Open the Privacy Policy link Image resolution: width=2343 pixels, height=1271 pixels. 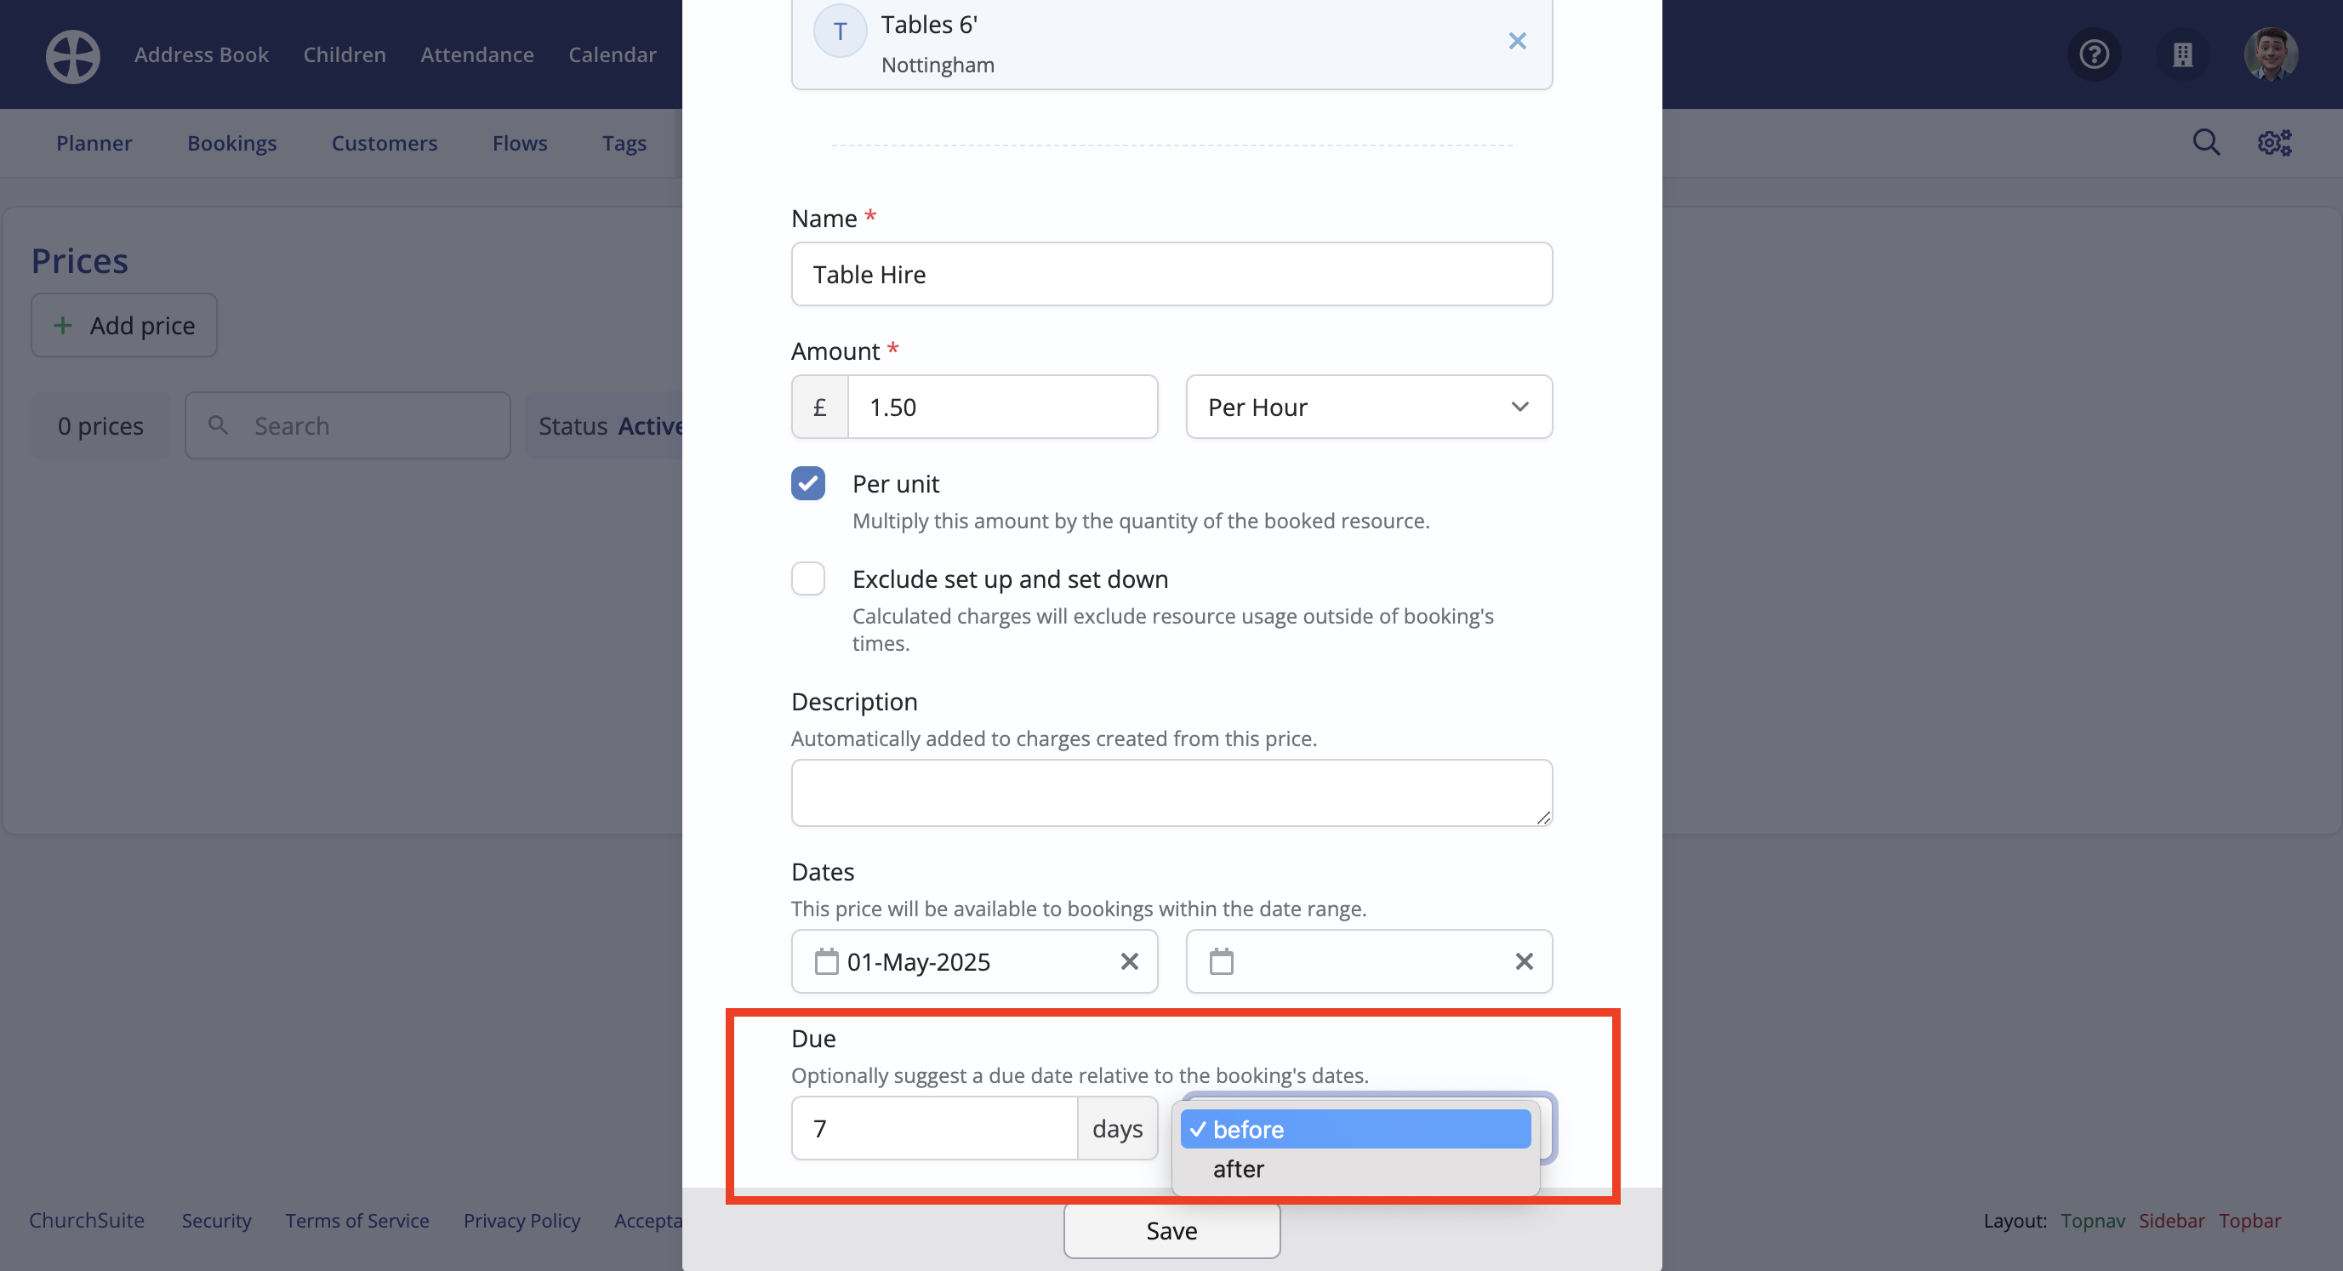tap(522, 1221)
